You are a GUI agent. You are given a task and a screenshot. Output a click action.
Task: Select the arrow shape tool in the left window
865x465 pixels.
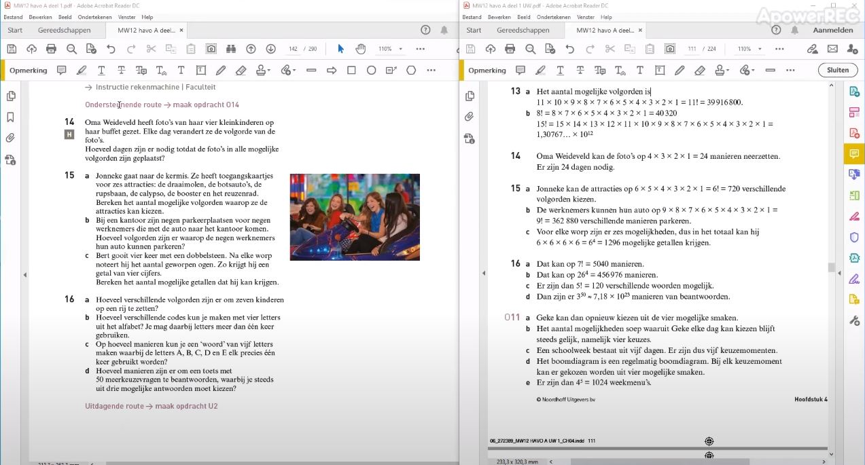tap(332, 70)
